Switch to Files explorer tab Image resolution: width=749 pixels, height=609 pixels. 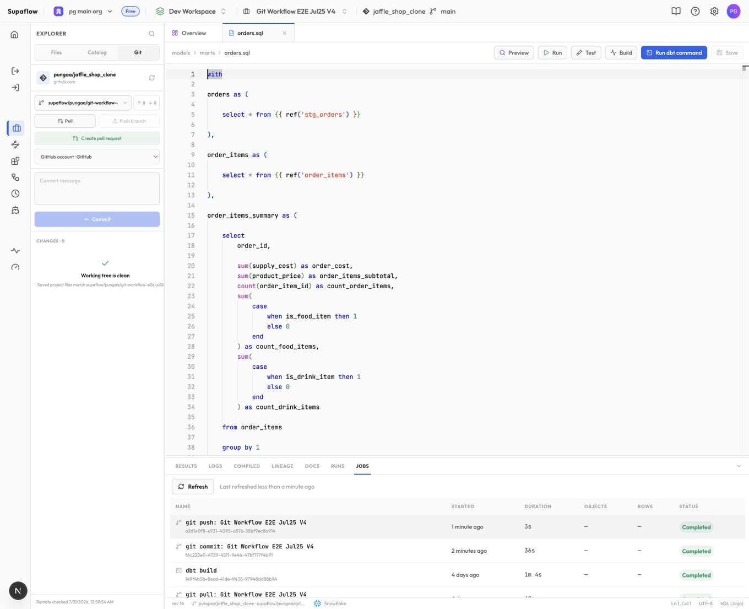click(x=56, y=52)
